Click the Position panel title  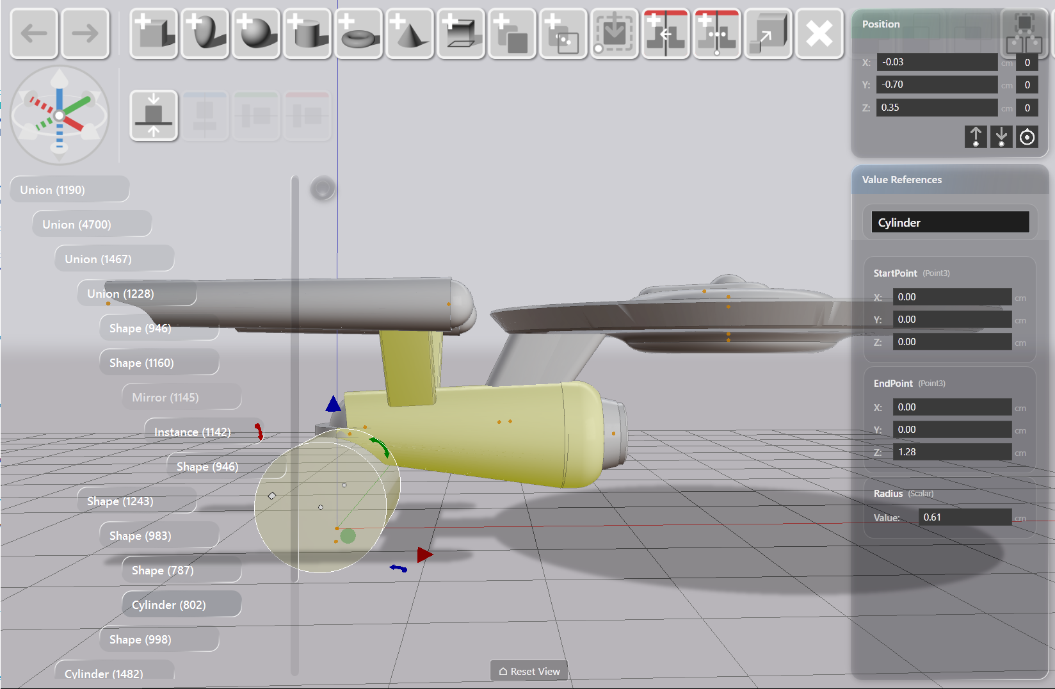click(881, 24)
